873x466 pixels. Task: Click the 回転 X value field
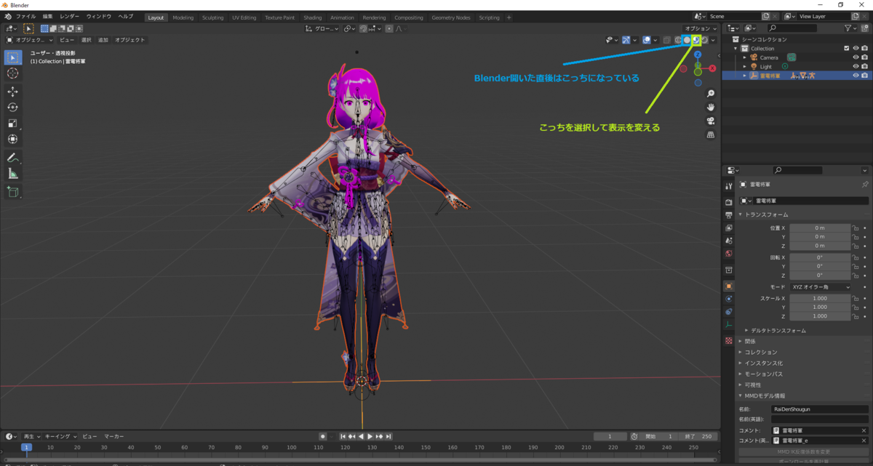821,257
